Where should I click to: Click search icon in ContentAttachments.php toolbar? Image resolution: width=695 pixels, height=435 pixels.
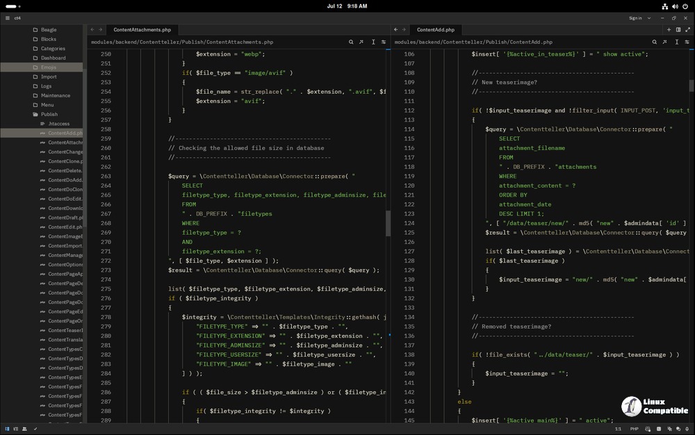[x=352, y=42]
